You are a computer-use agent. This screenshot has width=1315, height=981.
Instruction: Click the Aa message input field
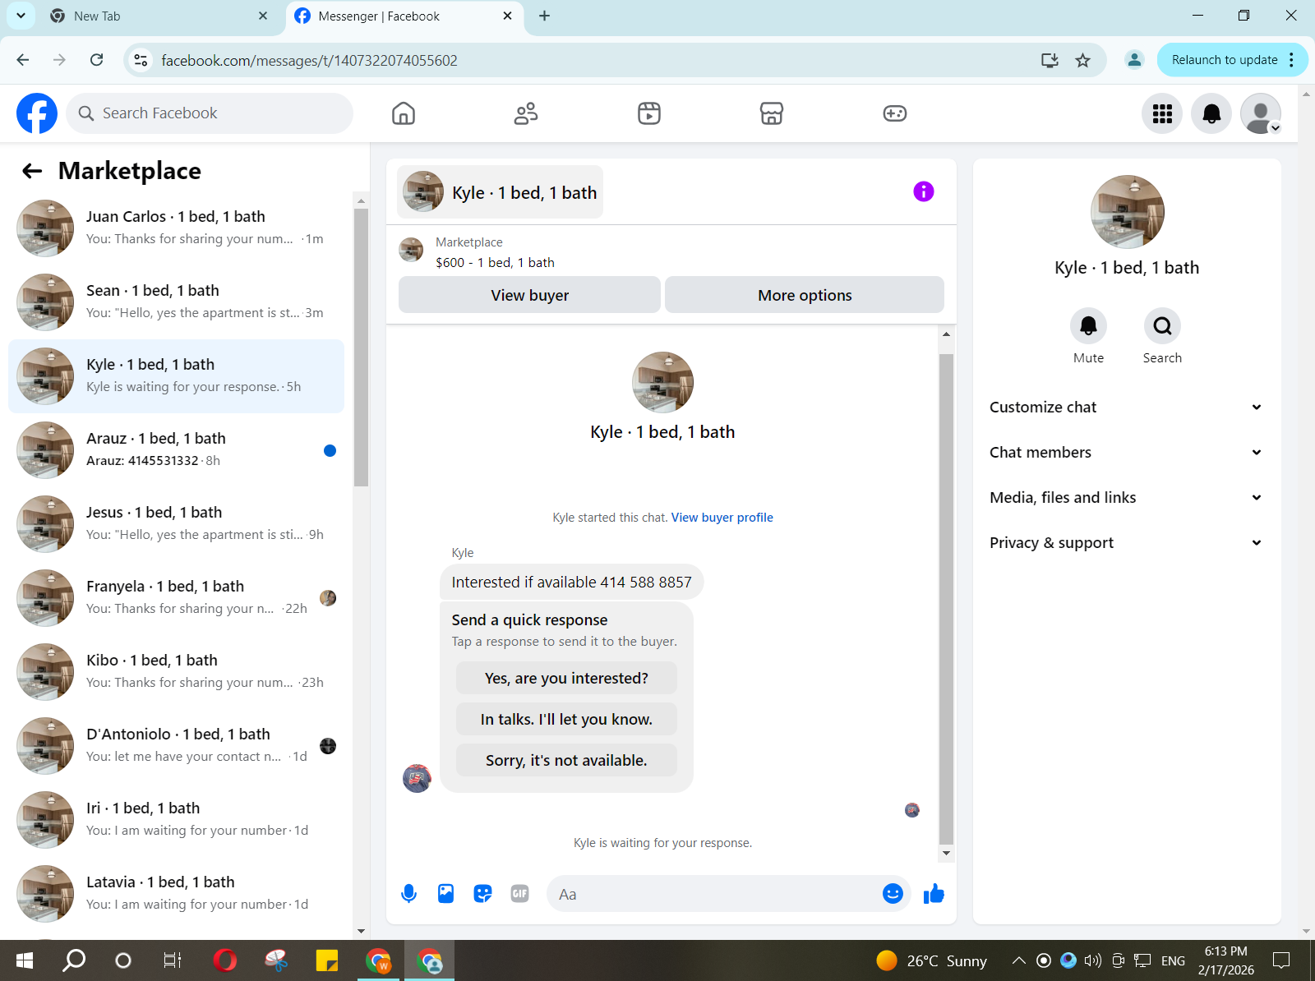[715, 894]
